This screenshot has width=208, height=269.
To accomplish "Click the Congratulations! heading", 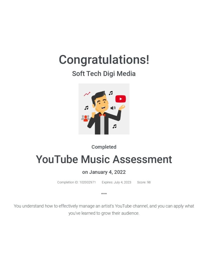I will (x=104, y=60).
